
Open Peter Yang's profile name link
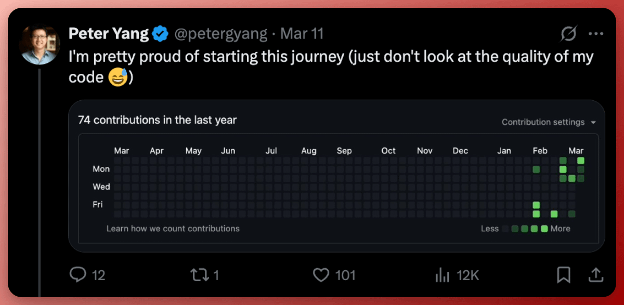(108, 34)
